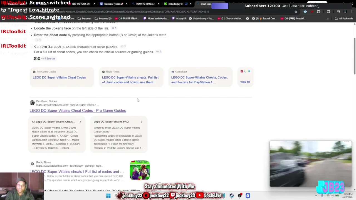The image size is (356, 200).
Task: Open GameSpot Cheats, Codes, and Secrets card
Action: [199, 80]
